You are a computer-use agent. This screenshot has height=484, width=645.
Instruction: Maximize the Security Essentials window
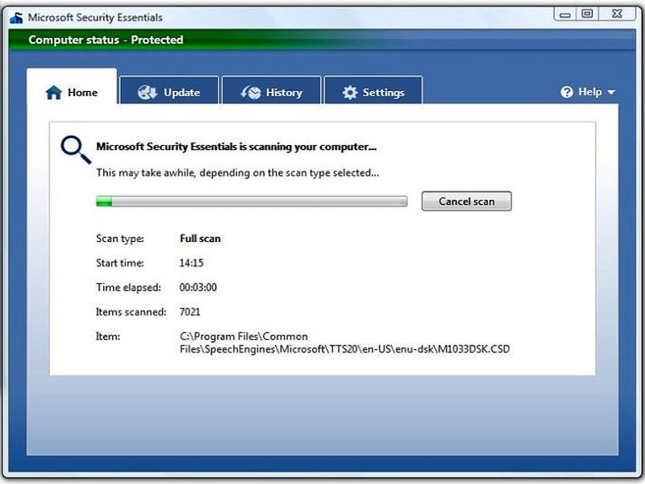pyautogui.click(x=588, y=14)
